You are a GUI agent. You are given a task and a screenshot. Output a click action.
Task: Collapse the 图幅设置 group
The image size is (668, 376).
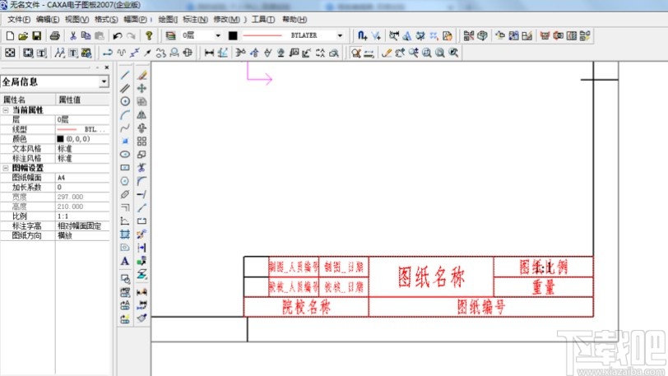[6, 168]
